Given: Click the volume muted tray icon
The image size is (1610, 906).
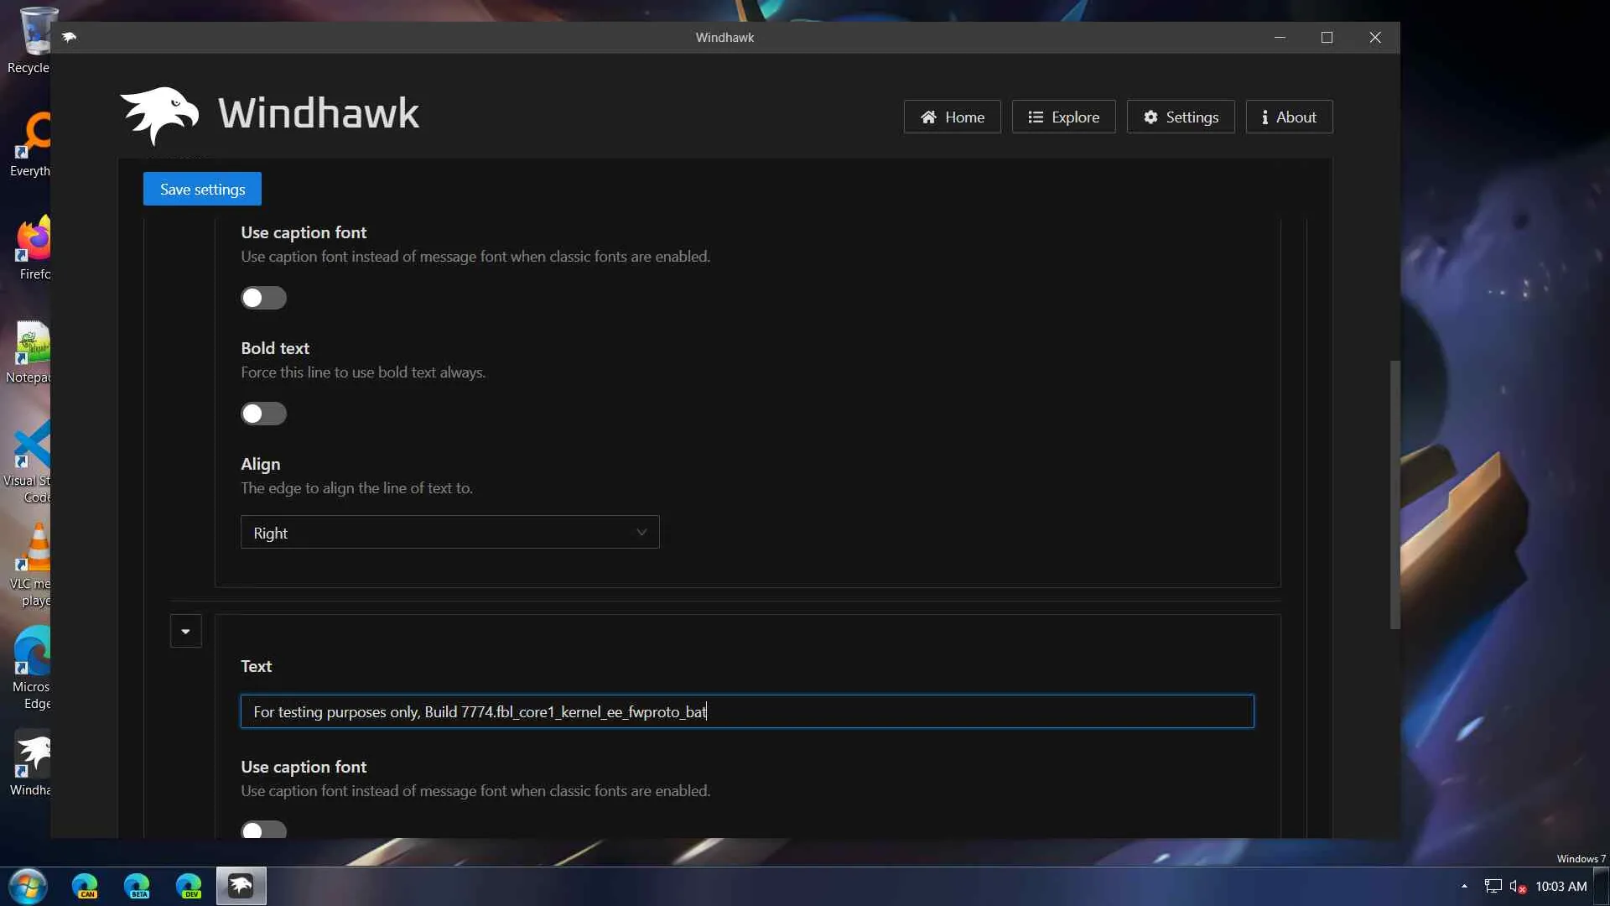Looking at the screenshot, I should 1517,886.
